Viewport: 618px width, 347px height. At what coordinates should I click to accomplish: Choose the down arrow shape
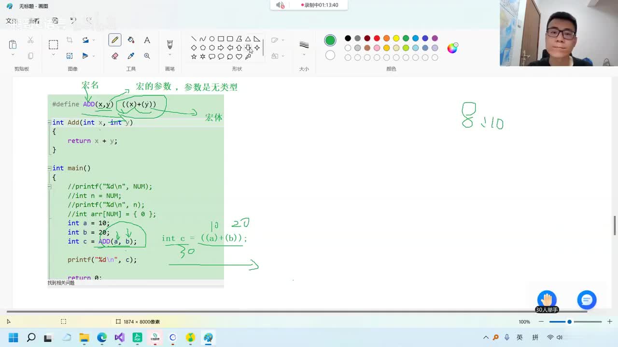[248, 48]
